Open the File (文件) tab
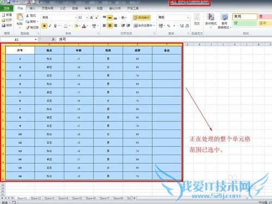 point(7,8)
